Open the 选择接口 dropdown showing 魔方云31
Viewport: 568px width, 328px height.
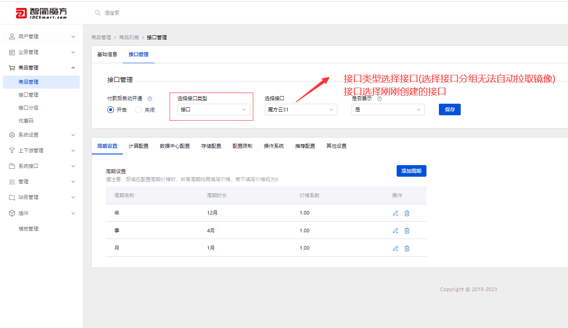[x=301, y=109]
